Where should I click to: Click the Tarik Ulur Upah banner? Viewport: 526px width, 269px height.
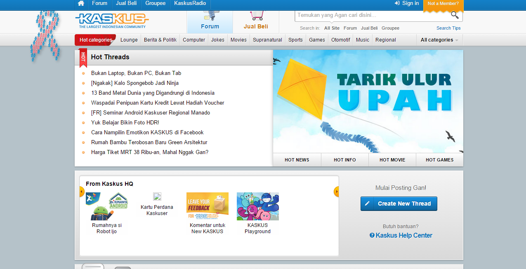tap(368, 101)
